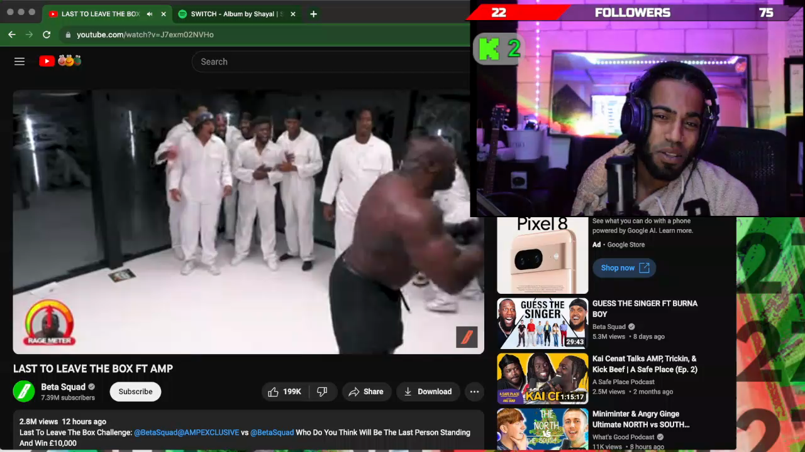Open A Safe Place Podcast channel name

click(623, 382)
